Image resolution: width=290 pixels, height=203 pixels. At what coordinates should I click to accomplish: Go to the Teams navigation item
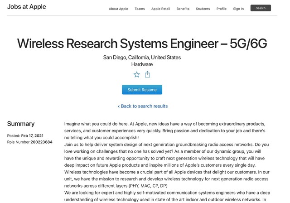(x=140, y=9)
